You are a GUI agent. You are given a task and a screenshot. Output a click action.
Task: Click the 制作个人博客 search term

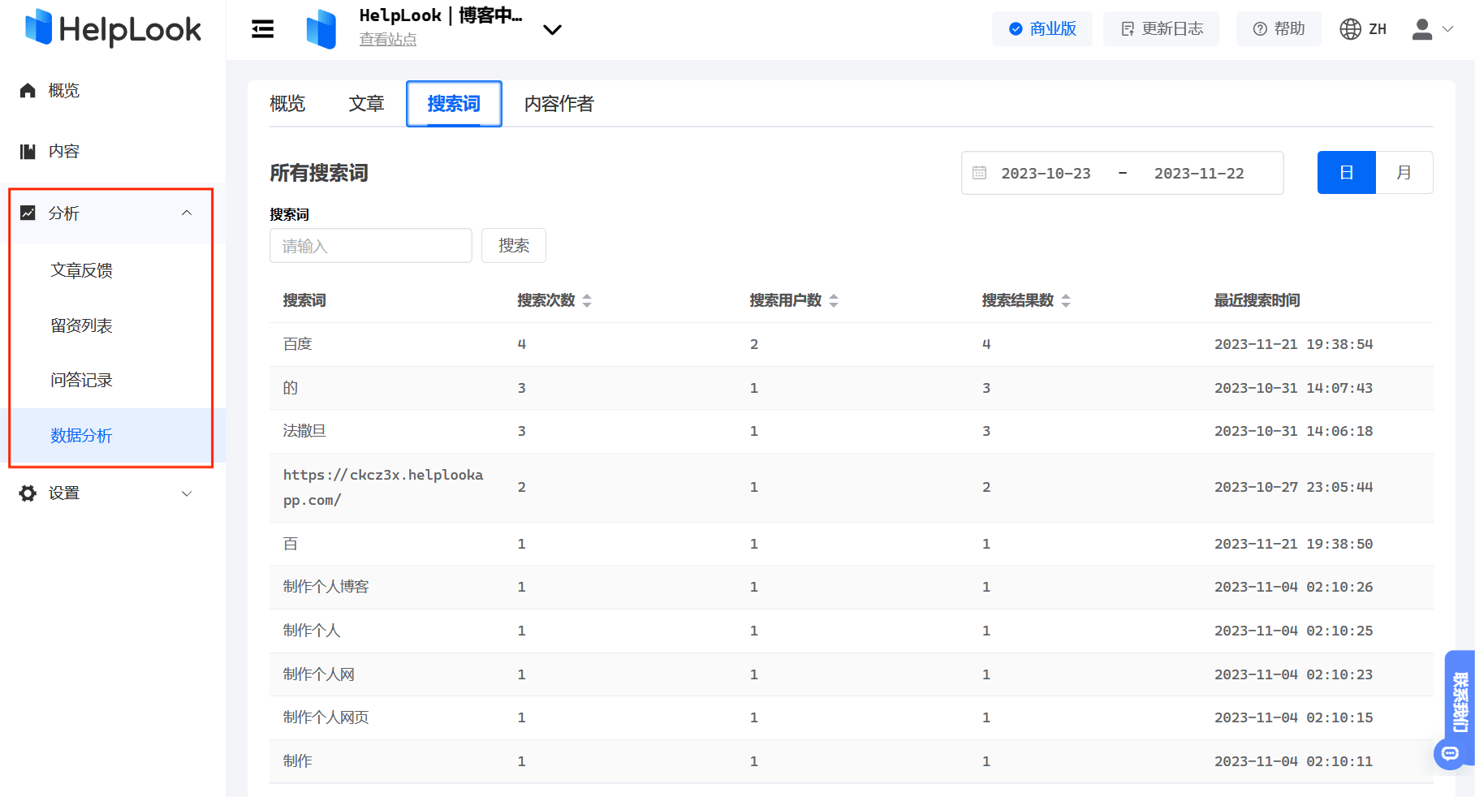[326, 587]
